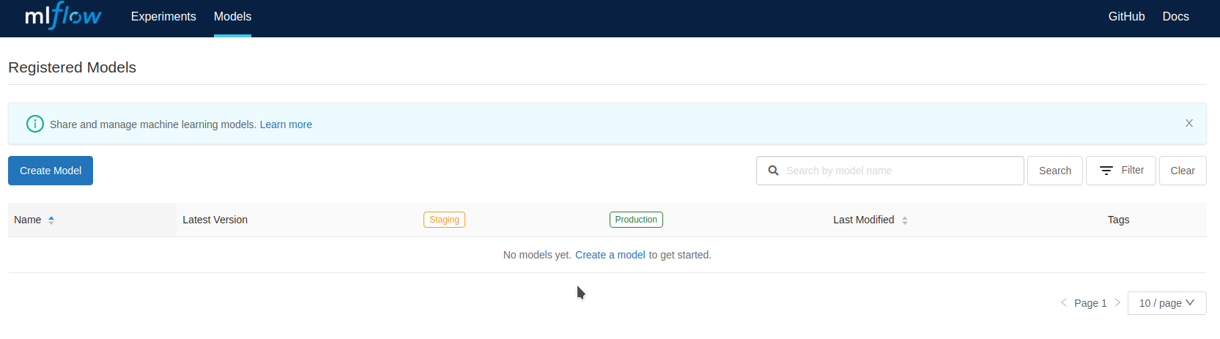
Task: Click the MLflow logo
Action: click(x=63, y=16)
